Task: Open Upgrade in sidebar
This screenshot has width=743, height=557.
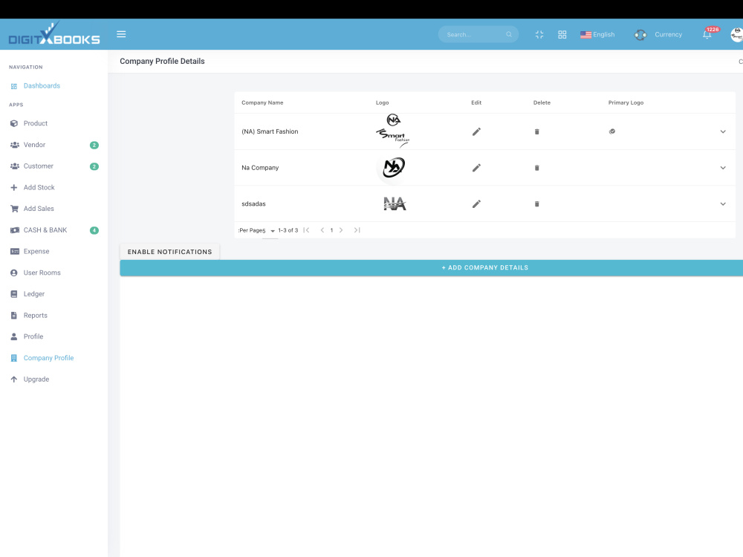Action: pyautogui.click(x=36, y=379)
